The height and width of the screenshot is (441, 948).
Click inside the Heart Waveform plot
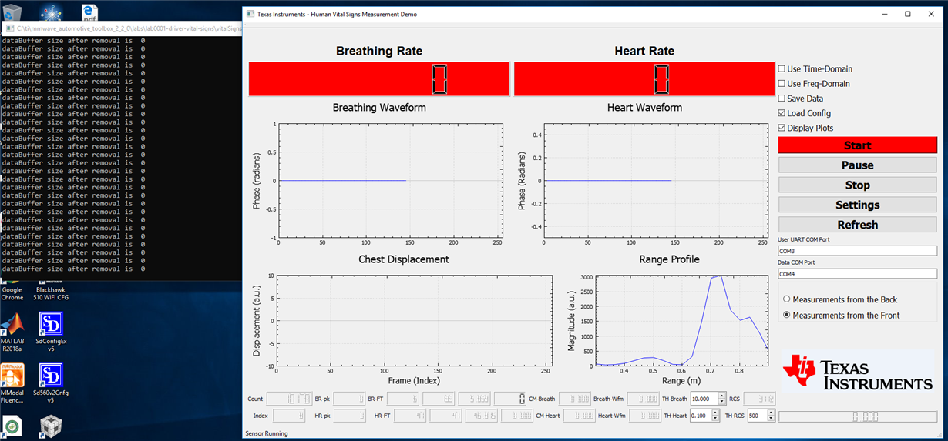pos(655,181)
